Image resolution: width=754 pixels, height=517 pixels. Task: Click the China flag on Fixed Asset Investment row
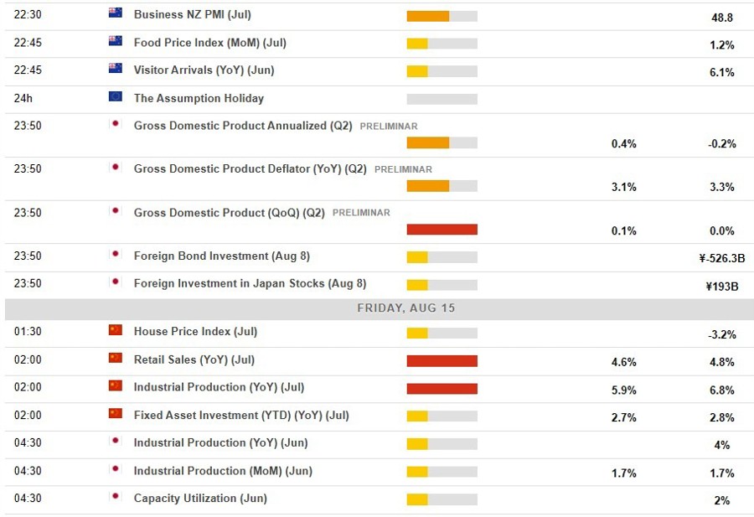(115, 415)
